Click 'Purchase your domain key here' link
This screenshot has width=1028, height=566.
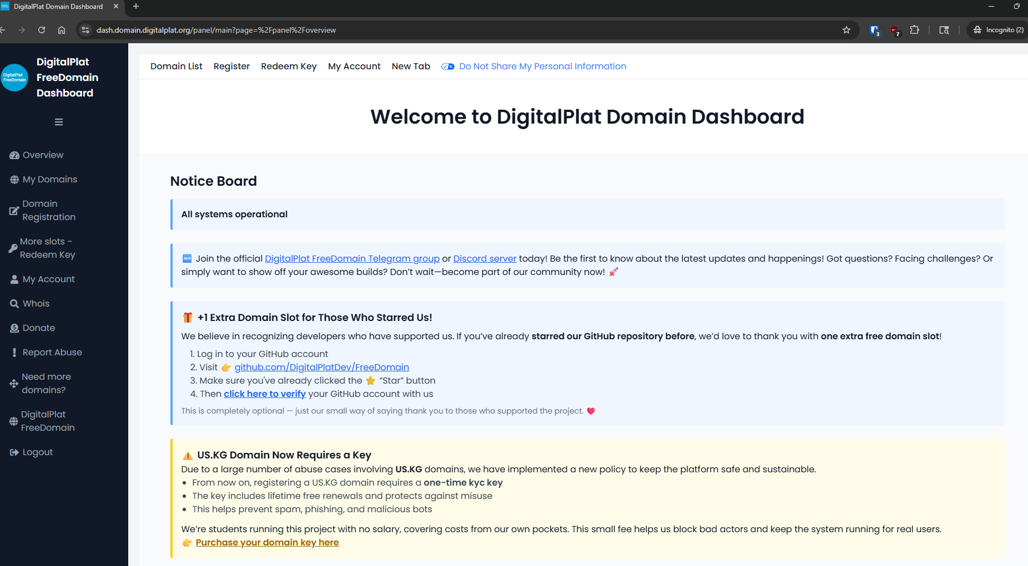click(x=267, y=543)
